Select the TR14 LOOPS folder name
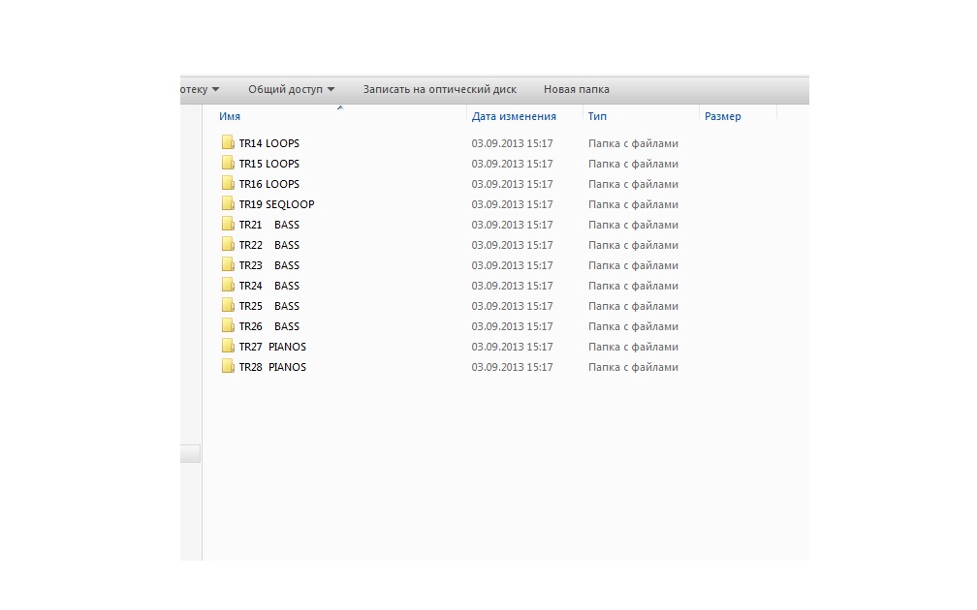The height and width of the screenshot is (610, 977). pyautogui.click(x=269, y=143)
